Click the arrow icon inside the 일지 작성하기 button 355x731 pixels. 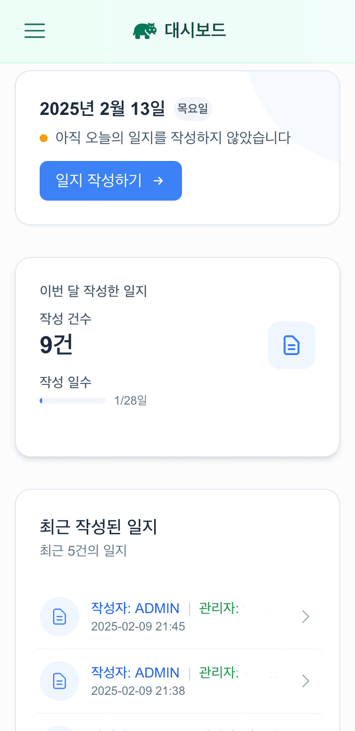click(158, 181)
